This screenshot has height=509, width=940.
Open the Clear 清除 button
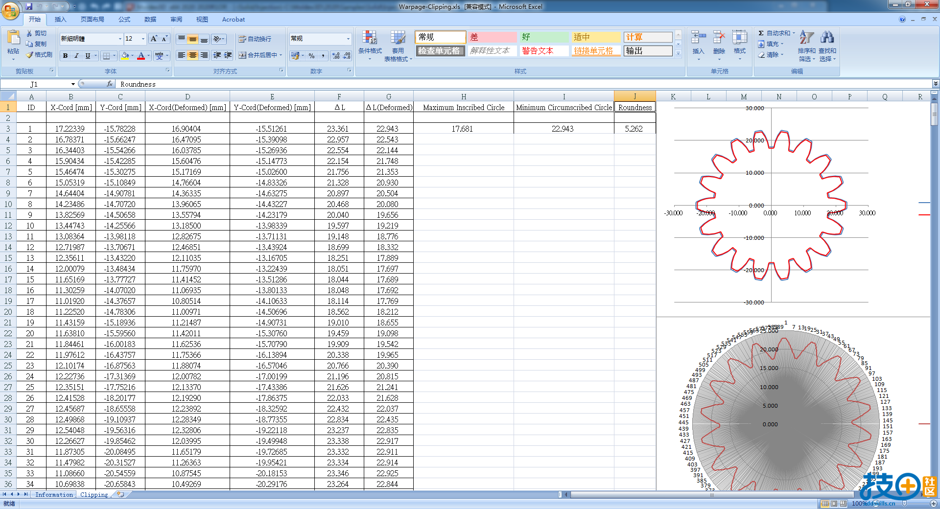click(771, 55)
